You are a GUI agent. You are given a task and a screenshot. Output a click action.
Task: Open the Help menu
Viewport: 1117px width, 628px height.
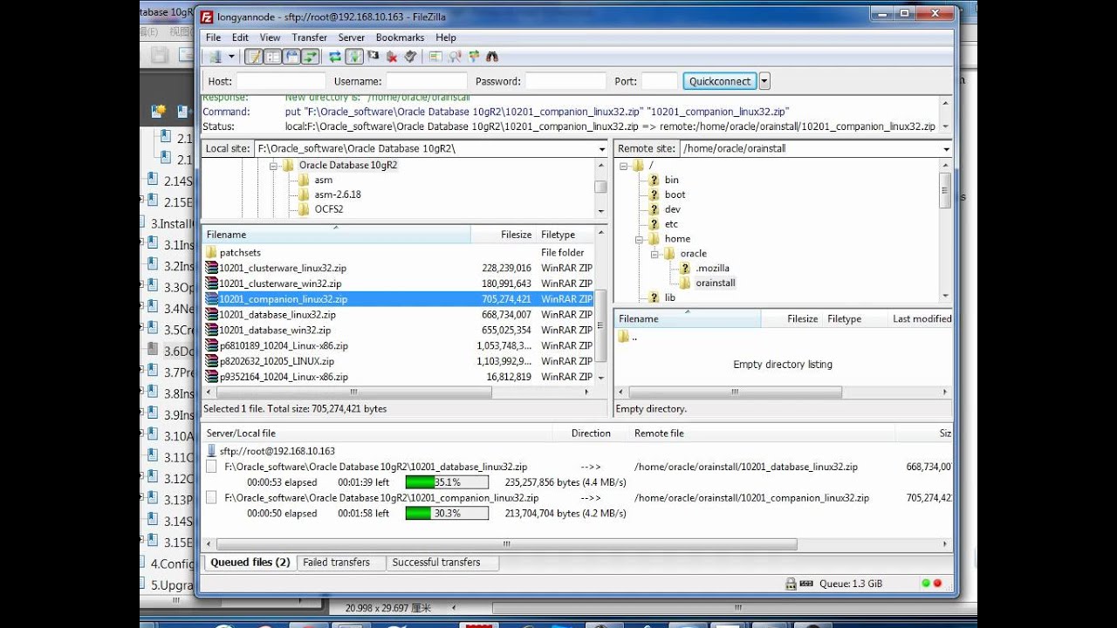point(446,38)
